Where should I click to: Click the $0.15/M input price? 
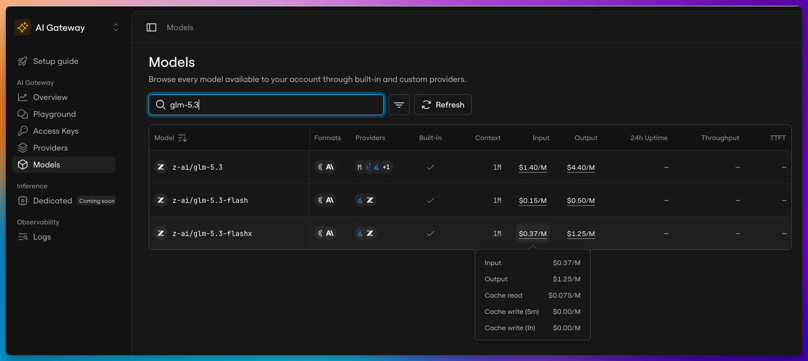click(533, 201)
